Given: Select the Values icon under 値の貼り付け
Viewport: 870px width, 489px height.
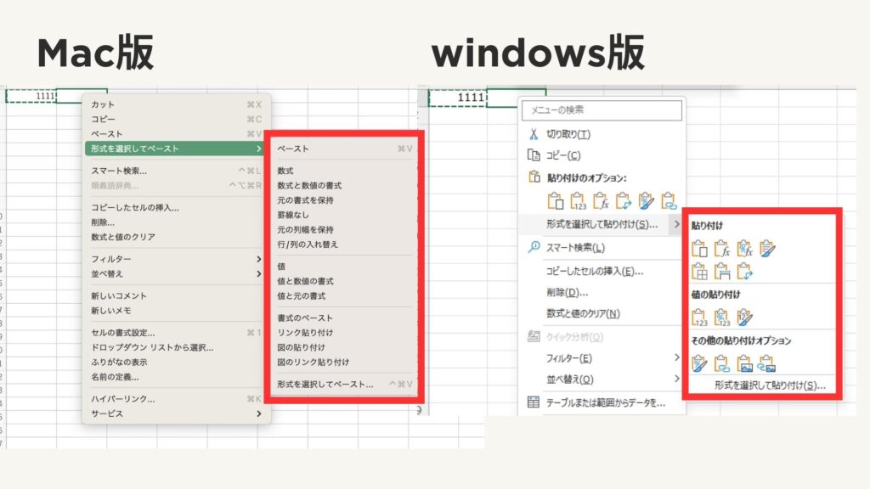Looking at the screenshot, I should 699,318.
